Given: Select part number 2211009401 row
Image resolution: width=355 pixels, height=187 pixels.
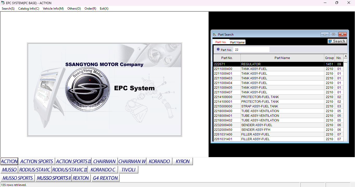Looking at the screenshot, I should [278, 74].
